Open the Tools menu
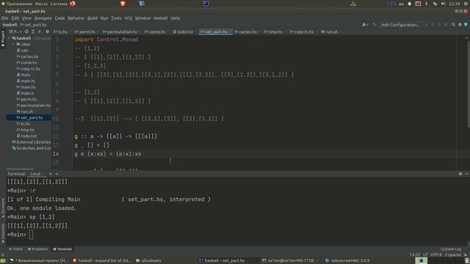 tap(116, 18)
